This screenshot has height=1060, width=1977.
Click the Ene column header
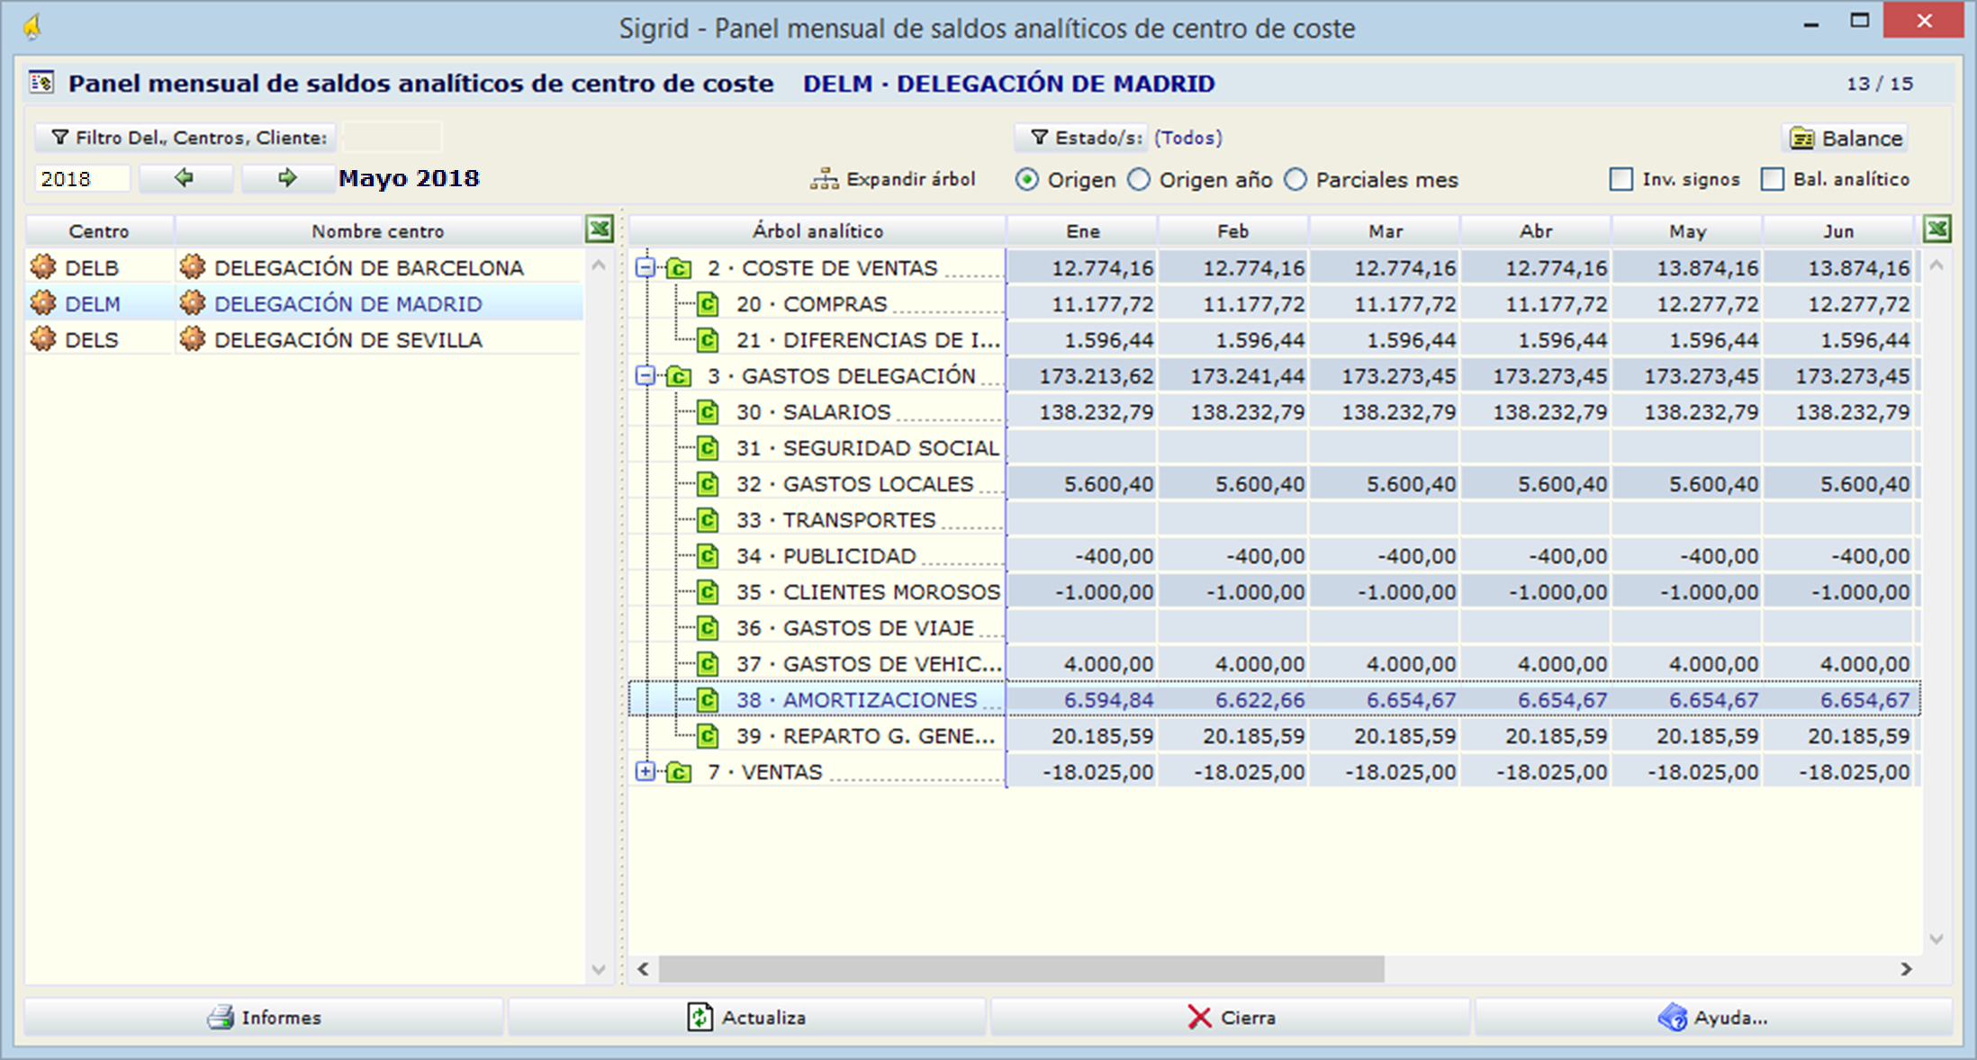pyautogui.click(x=1083, y=231)
